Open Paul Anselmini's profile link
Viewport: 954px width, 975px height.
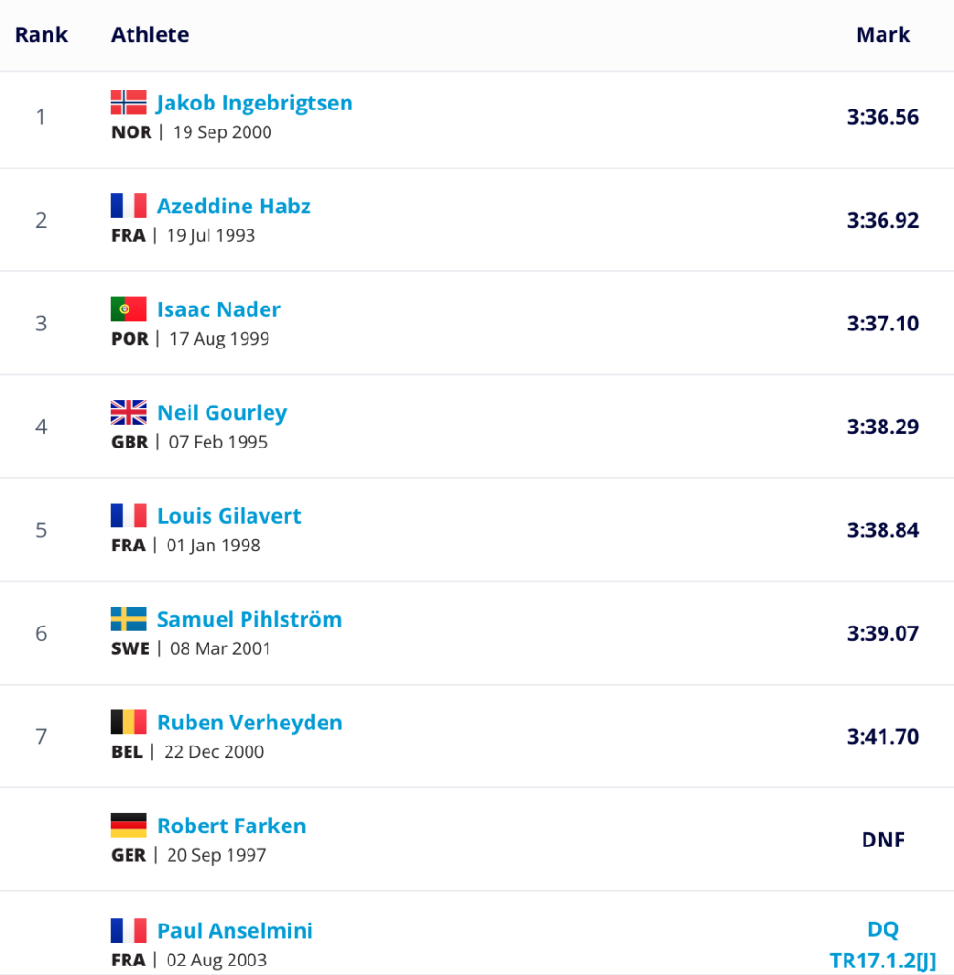[x=234, y=930]
